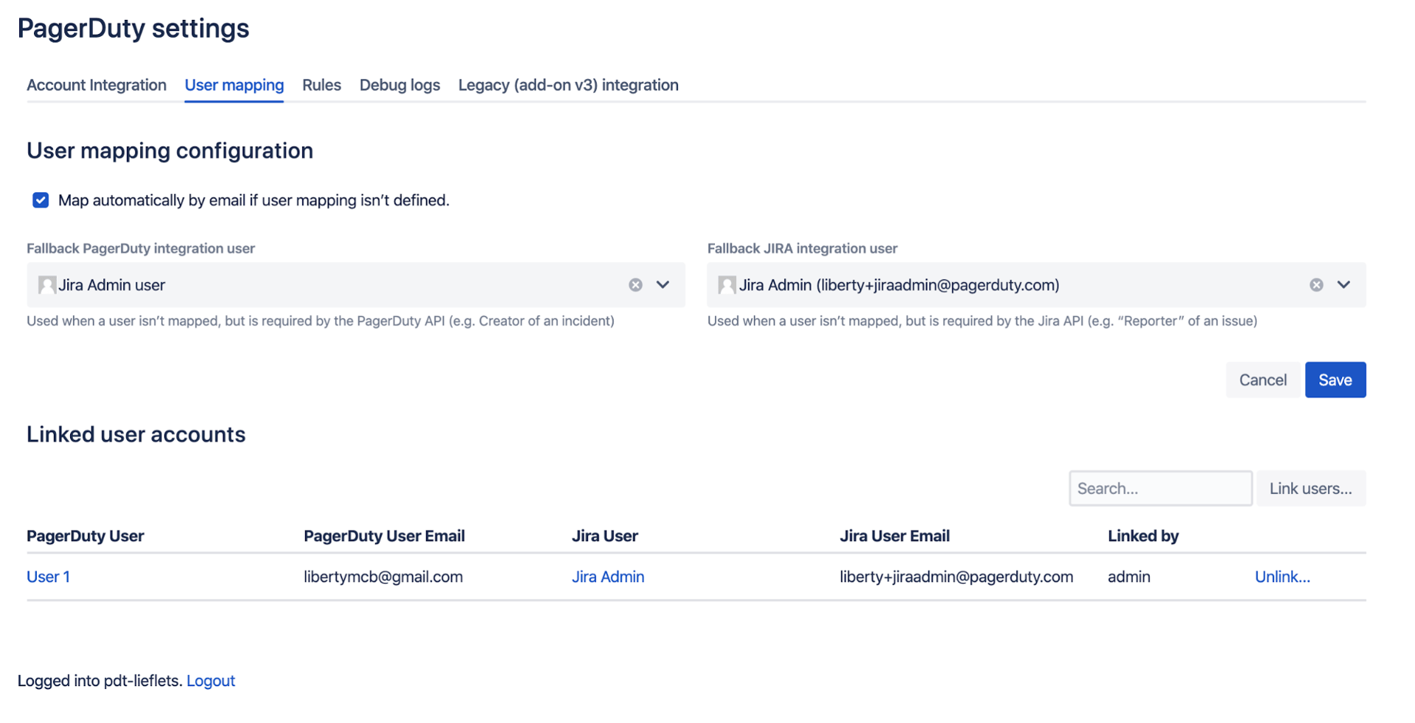This screenshot has width=1415, height=723.
Task: Toggle Map automatically by email checkbox
Action: pos(41,200)
